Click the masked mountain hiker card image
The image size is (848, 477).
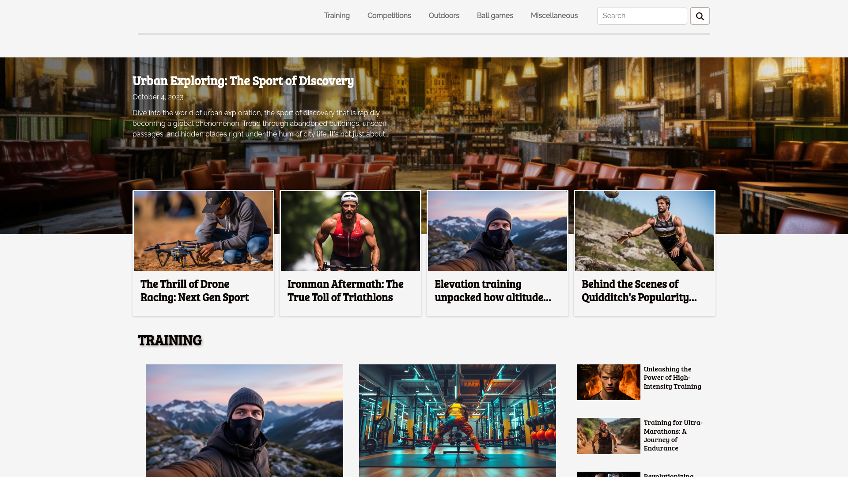pos(497,231)
